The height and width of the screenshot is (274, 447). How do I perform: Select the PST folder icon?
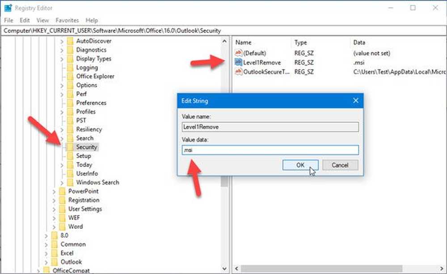click(x=70, y=121)
